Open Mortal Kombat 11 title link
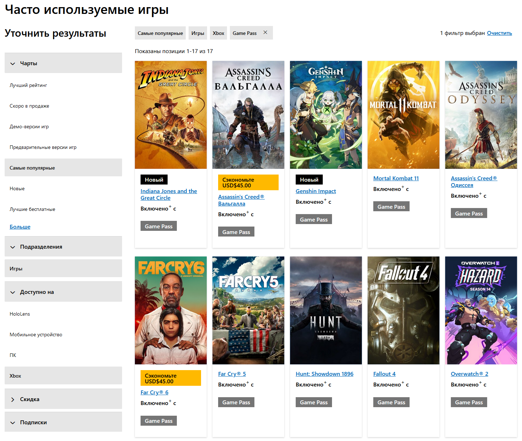This screenshot has height=441, width=522. point(396,178)
